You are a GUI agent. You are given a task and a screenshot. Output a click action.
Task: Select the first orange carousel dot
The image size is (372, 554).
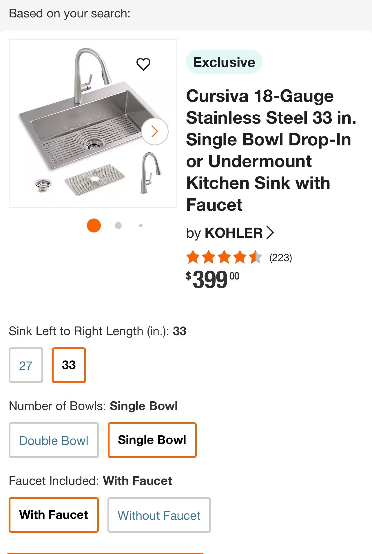(94, 225)
